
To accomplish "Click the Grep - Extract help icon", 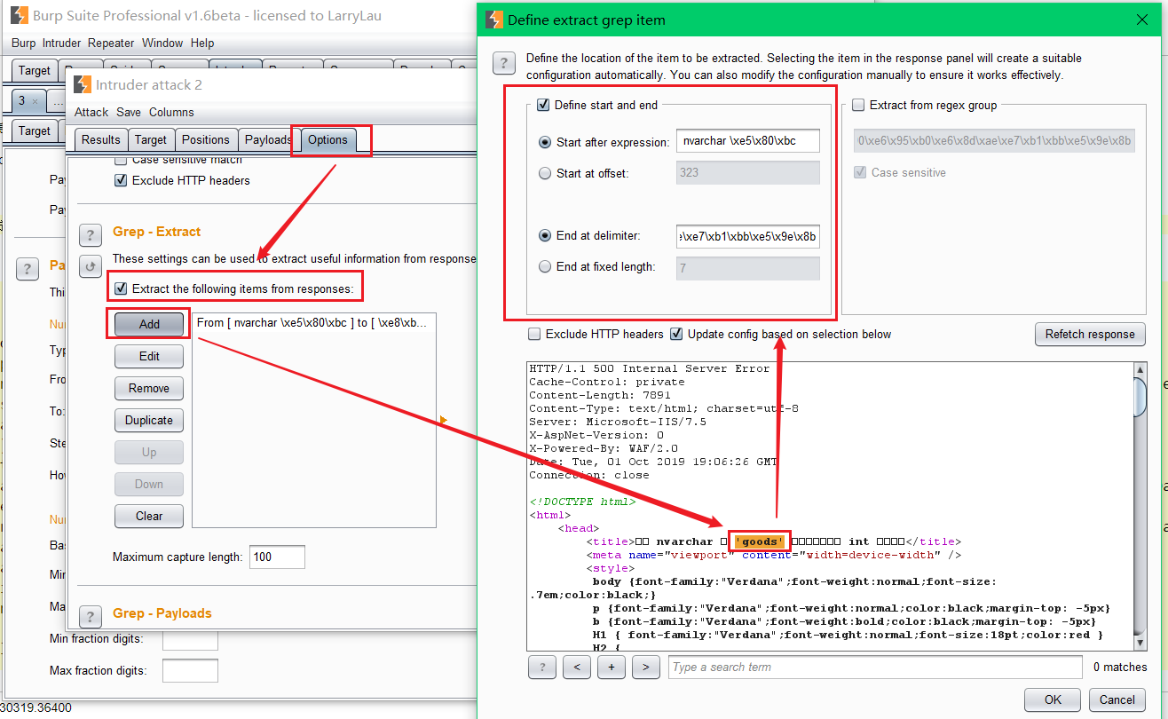I will (90, 234).
